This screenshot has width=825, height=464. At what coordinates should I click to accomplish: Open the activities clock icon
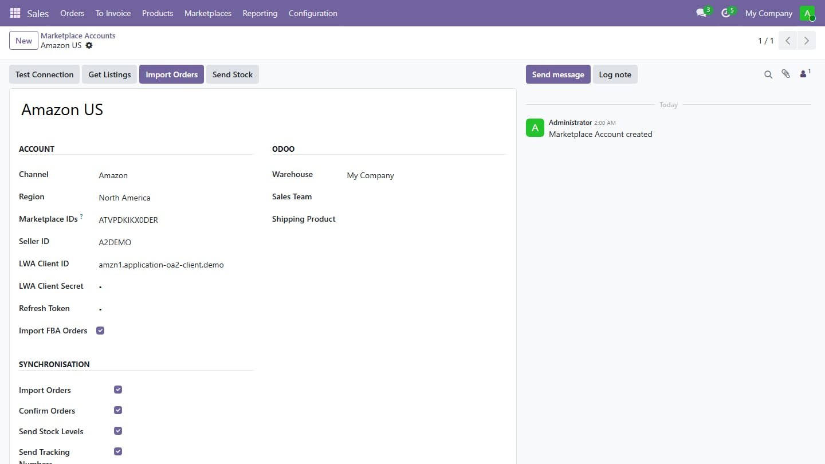pyautogui.click(x=726, y=13)
